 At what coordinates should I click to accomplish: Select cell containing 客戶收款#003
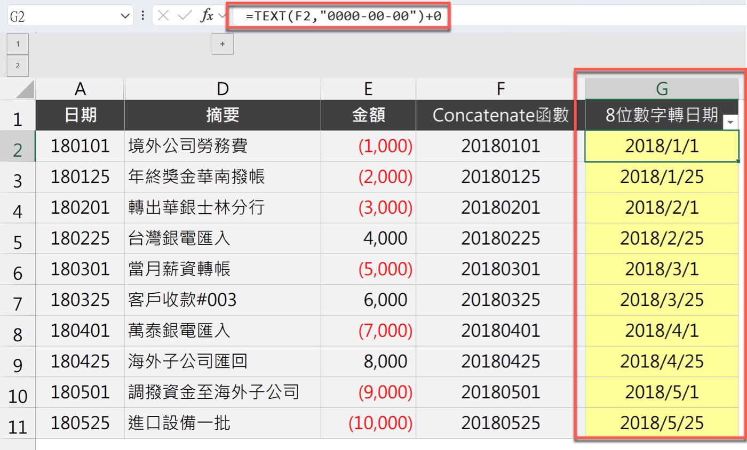tap(222, 300)
